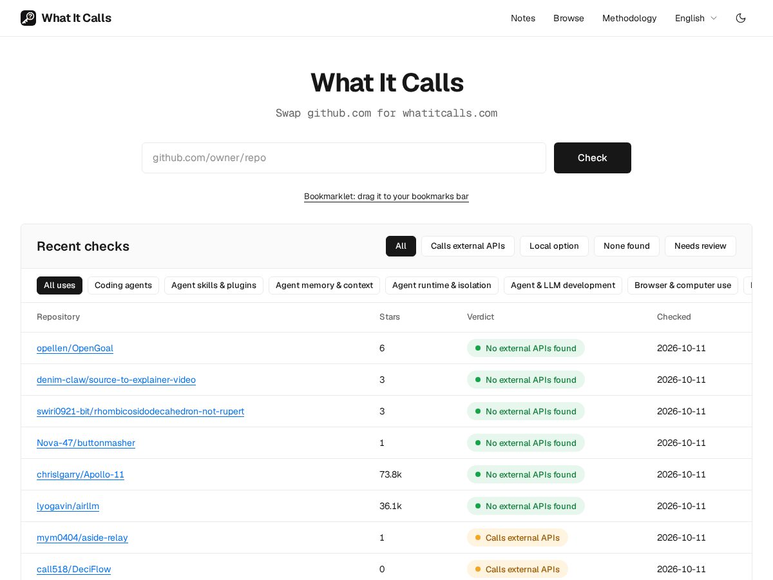Select Agent runtime & isolation category
Screen dimensions: 773x580
click(x=442, y=285)
